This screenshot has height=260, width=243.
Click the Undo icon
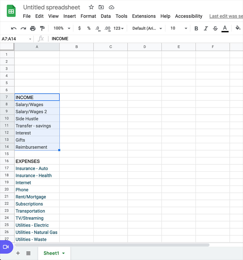tap(14, 28)
